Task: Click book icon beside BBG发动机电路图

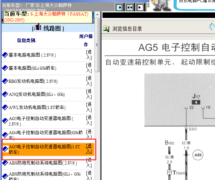Action: [x=5, y=81]
